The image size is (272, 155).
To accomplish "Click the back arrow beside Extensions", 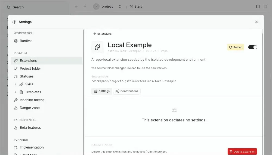I will click(x=95, y=34).
